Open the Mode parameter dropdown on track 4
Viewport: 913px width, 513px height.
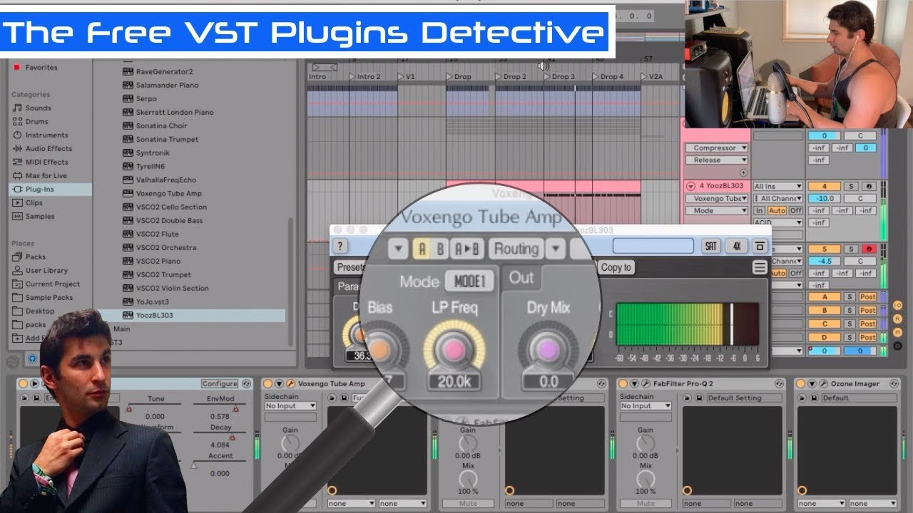point(717,211)
